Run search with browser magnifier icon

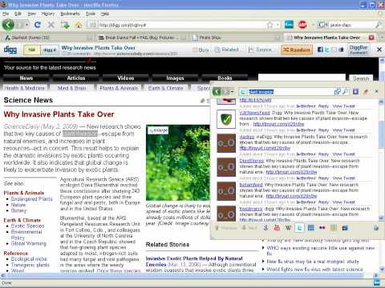(379, 25)
